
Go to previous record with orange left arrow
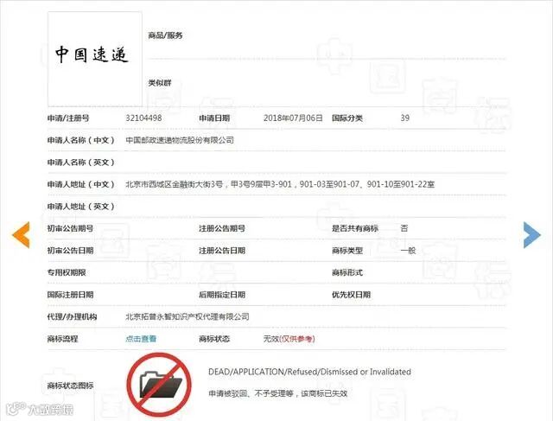21,234
